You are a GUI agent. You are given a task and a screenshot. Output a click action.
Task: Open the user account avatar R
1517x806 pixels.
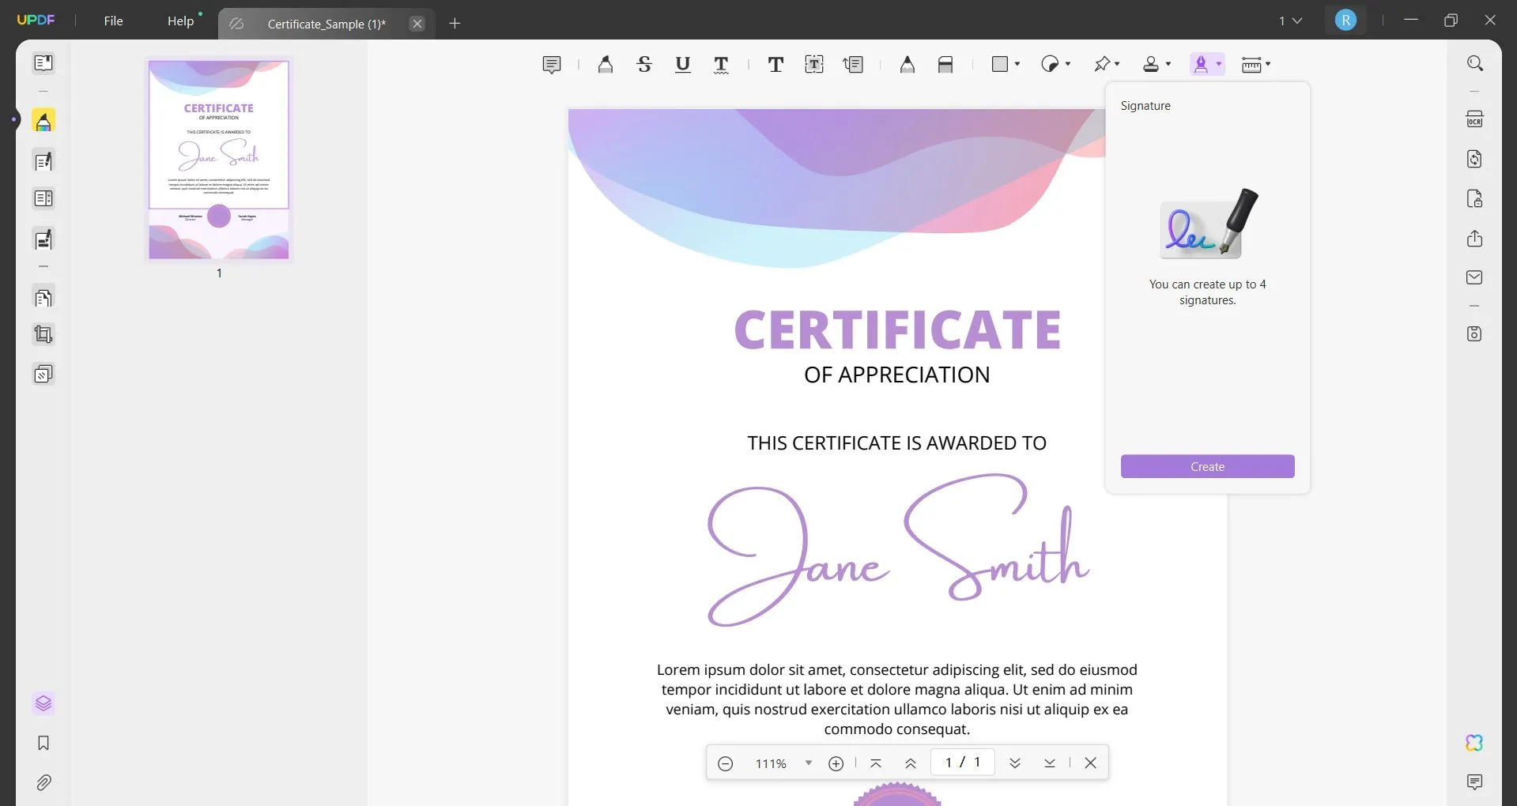pyautogui.click(x=1345, y=21)
